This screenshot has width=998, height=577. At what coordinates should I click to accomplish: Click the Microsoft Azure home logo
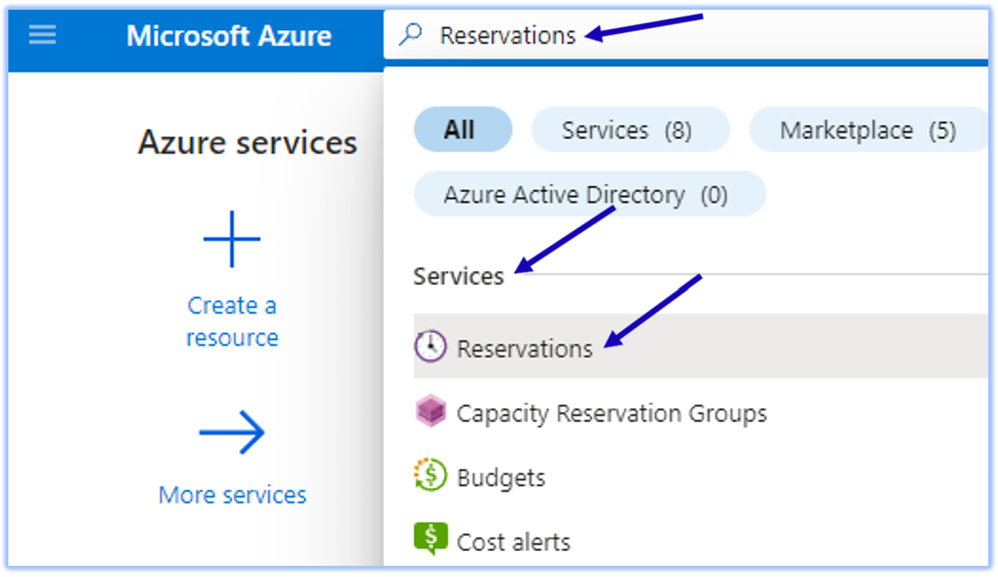[x=228, y=35]
